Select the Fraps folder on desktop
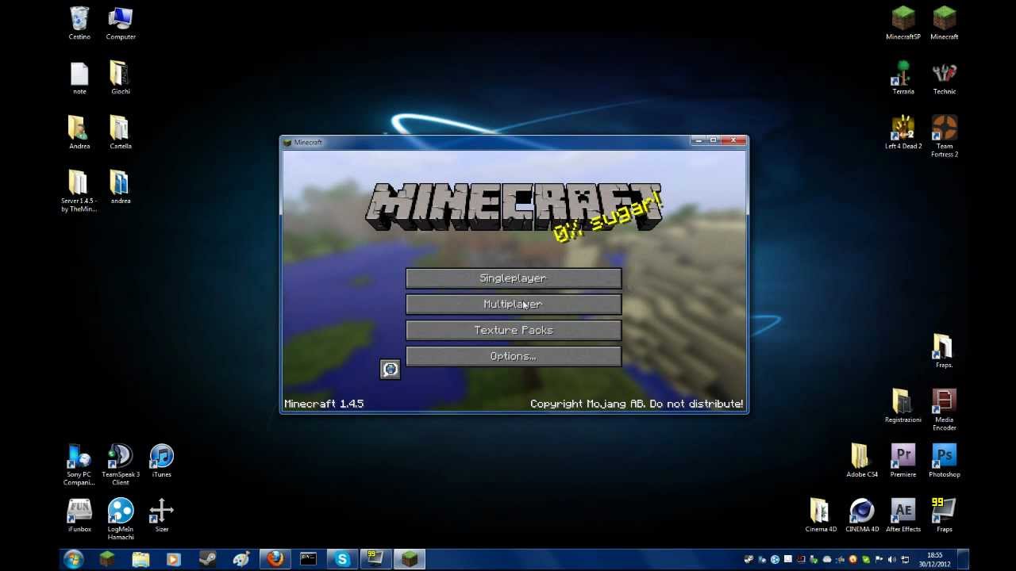 943,351
